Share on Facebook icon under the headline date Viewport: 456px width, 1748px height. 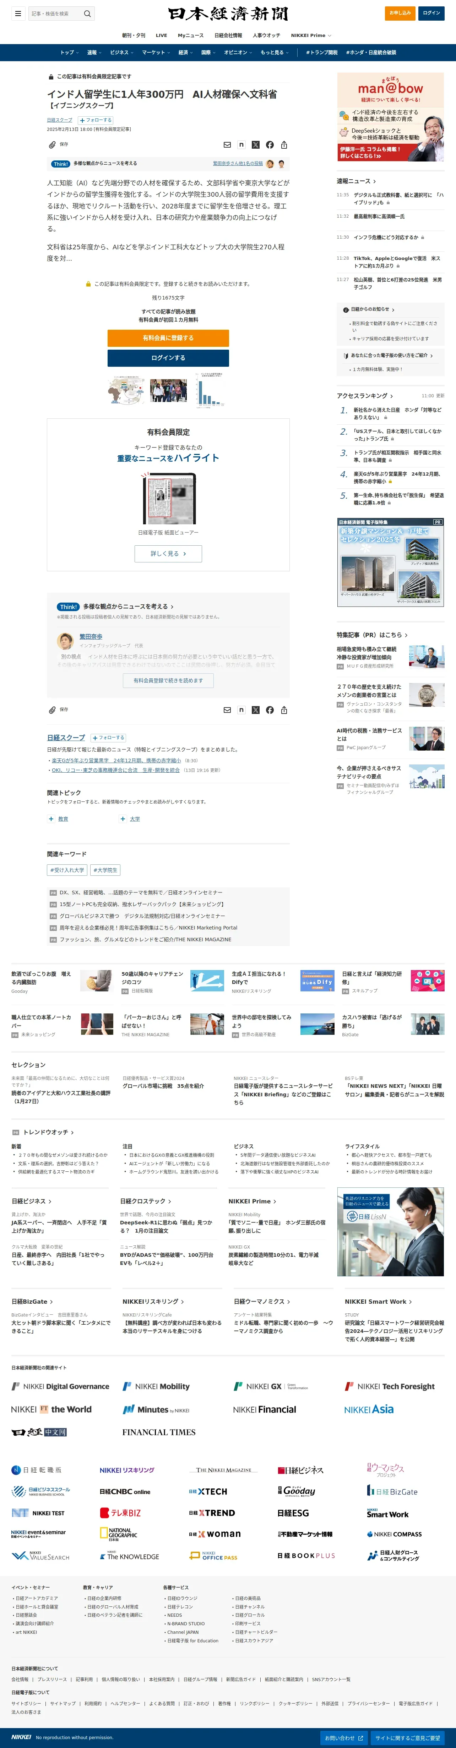pyautogui.click(x=270, y=144)
